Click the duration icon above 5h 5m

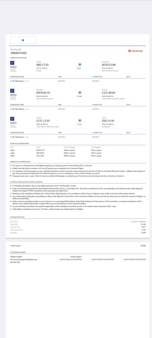[x=80, y=65]
